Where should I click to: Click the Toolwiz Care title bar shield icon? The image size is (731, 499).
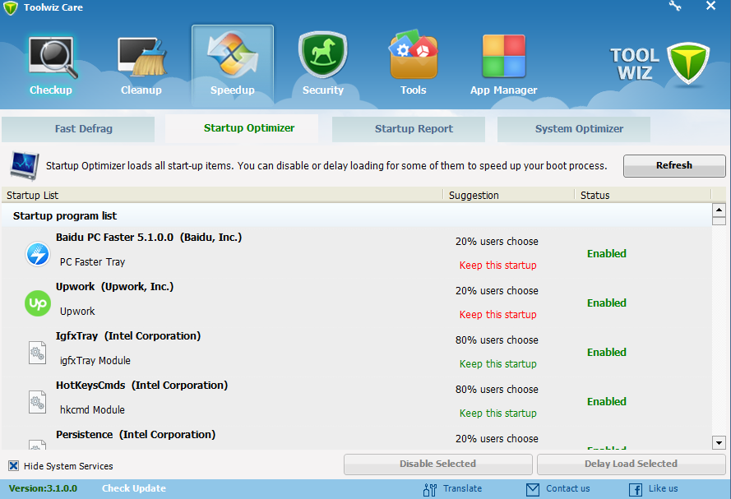coord(10,8)
